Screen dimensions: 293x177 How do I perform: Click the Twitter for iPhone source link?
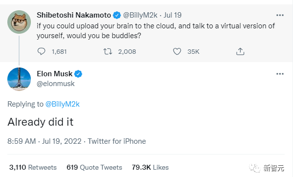117,141
